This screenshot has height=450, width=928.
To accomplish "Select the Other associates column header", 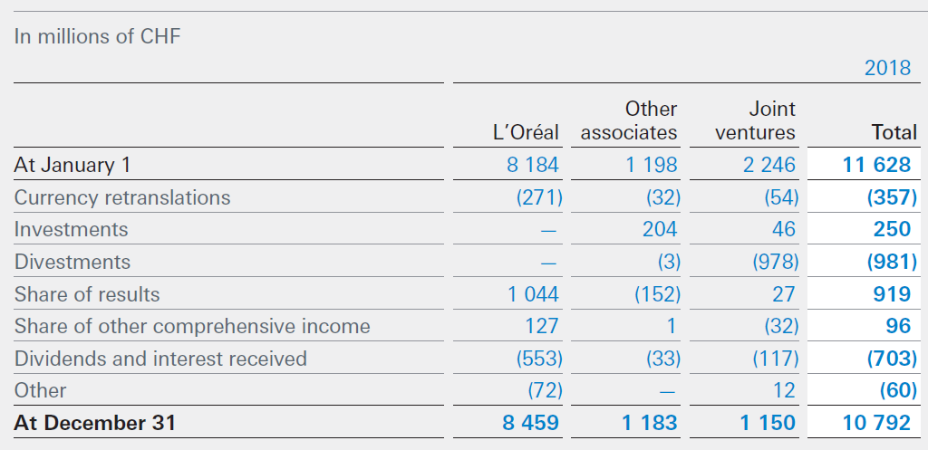I will point(629,121).
